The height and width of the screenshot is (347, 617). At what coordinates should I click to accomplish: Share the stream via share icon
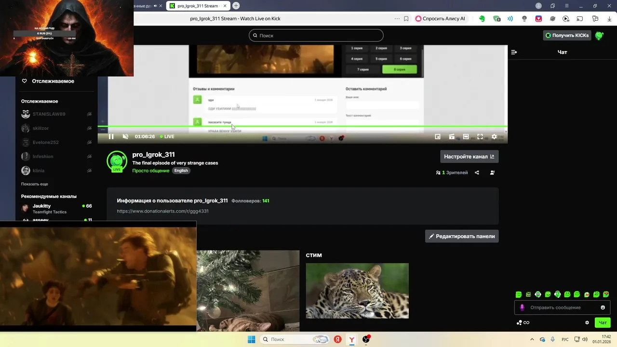[x=477, y=173]
